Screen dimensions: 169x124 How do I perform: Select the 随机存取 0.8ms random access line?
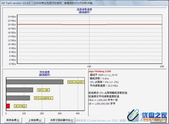click(x=99, y=78)
